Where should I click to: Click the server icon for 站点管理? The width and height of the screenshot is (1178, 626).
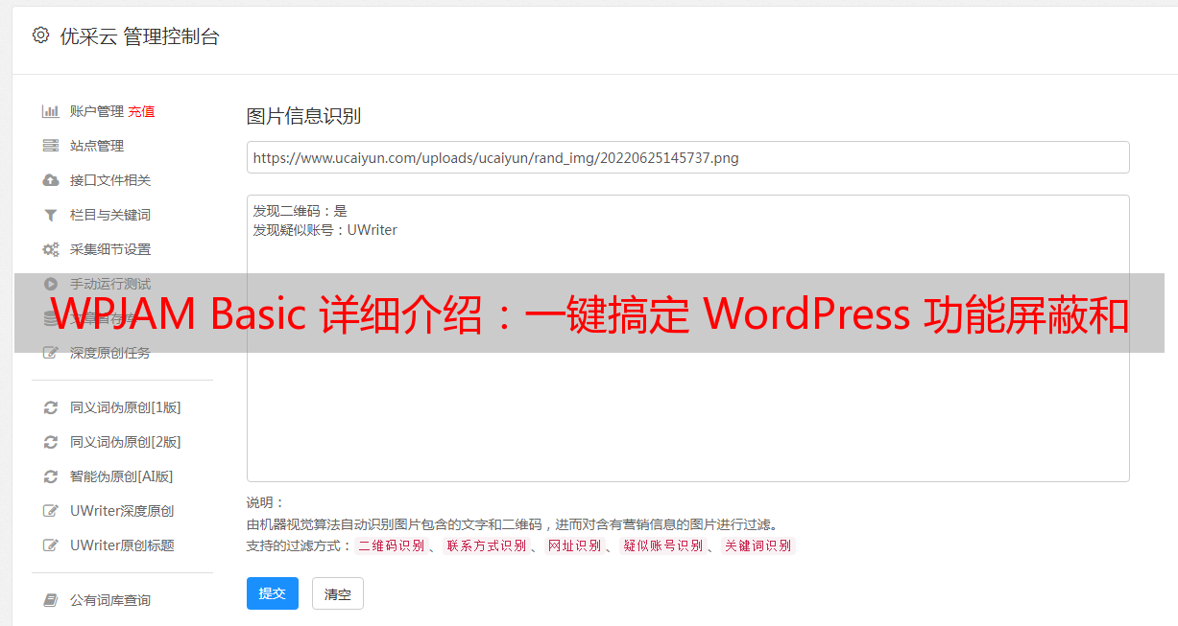51,146
